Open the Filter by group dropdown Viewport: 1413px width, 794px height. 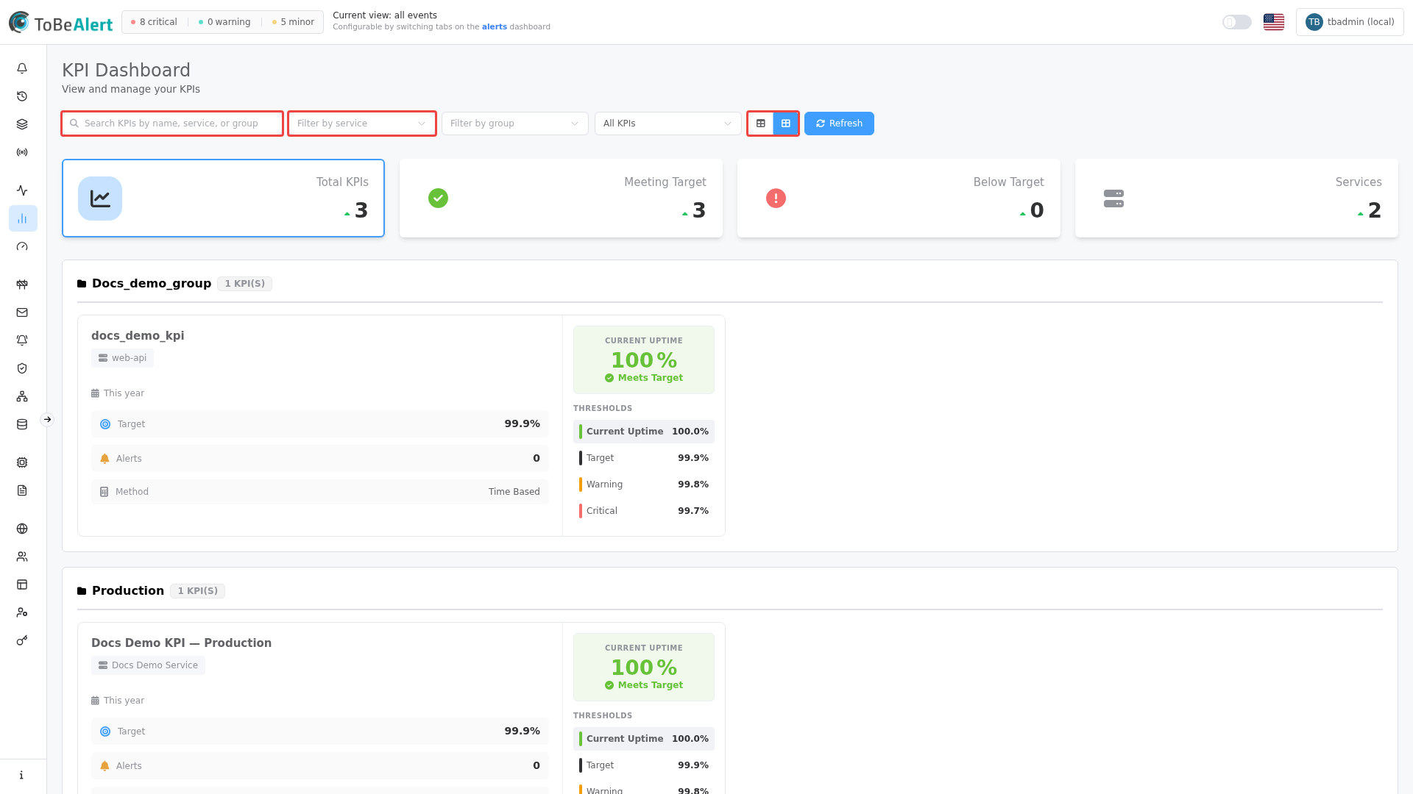[514, 124]
